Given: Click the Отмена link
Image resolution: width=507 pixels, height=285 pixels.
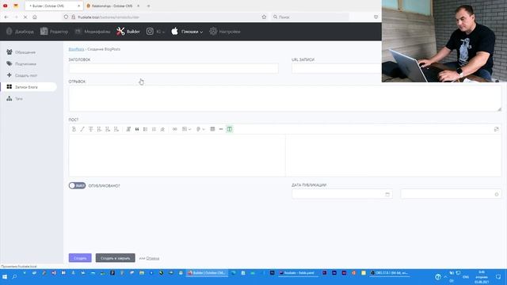Looking at the screenshot, I should coord(153,258).
